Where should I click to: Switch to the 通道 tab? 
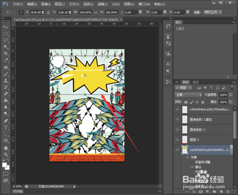pos(195,82)
